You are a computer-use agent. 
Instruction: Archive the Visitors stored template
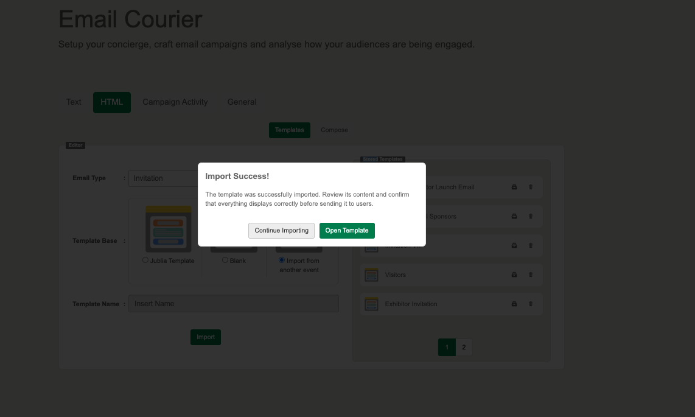pyautogui.click(x=514, y=275)
